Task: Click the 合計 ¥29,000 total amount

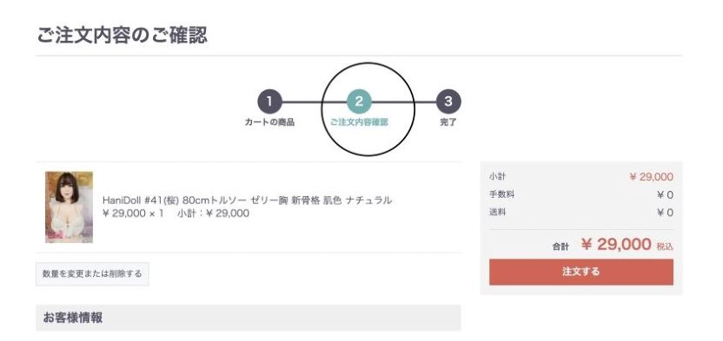Action: (x=616, y=245)
